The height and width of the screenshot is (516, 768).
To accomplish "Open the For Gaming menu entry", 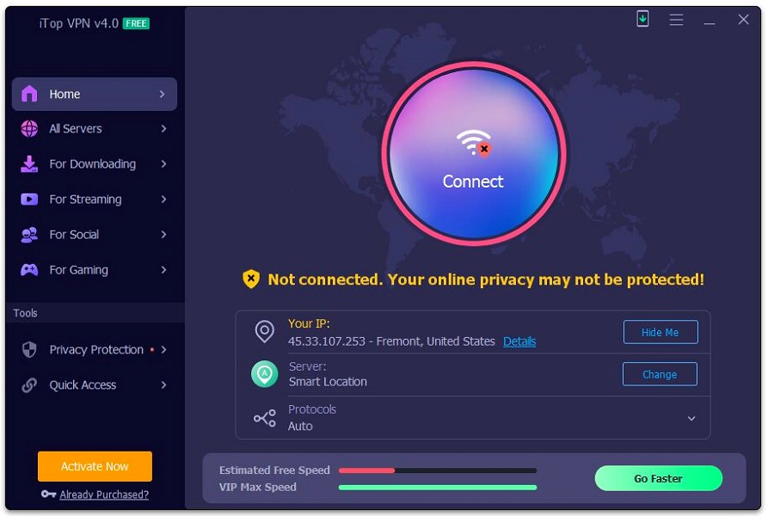I will pyautogui.click(x=95, y=270).
